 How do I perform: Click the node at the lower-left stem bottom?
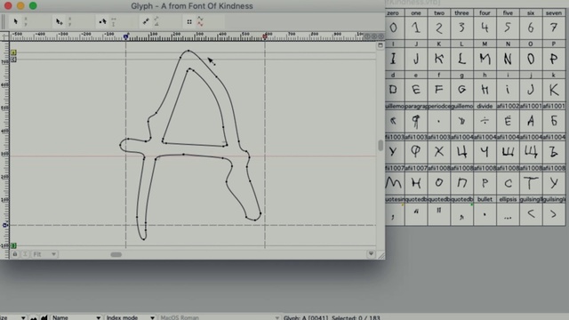144,239
